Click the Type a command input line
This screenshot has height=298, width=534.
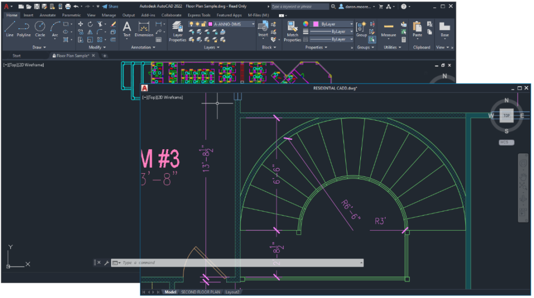tap(237, 263)
